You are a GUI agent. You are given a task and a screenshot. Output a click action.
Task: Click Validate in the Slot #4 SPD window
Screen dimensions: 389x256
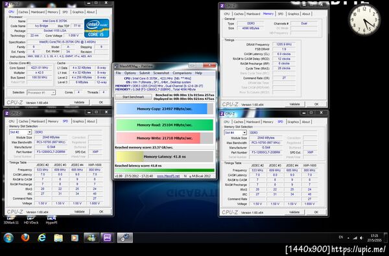coord(294,212)
